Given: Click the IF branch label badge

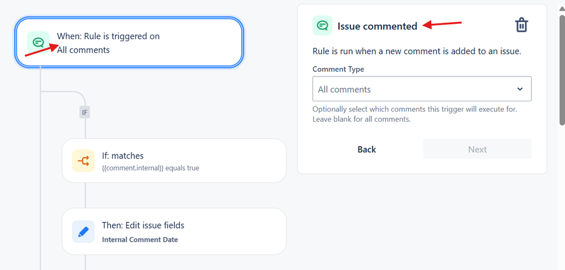Looking at the screenshot, I should (85, 113).
